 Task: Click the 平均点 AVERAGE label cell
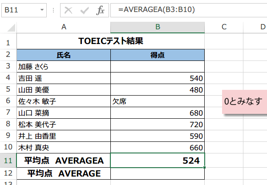[64, 173]
